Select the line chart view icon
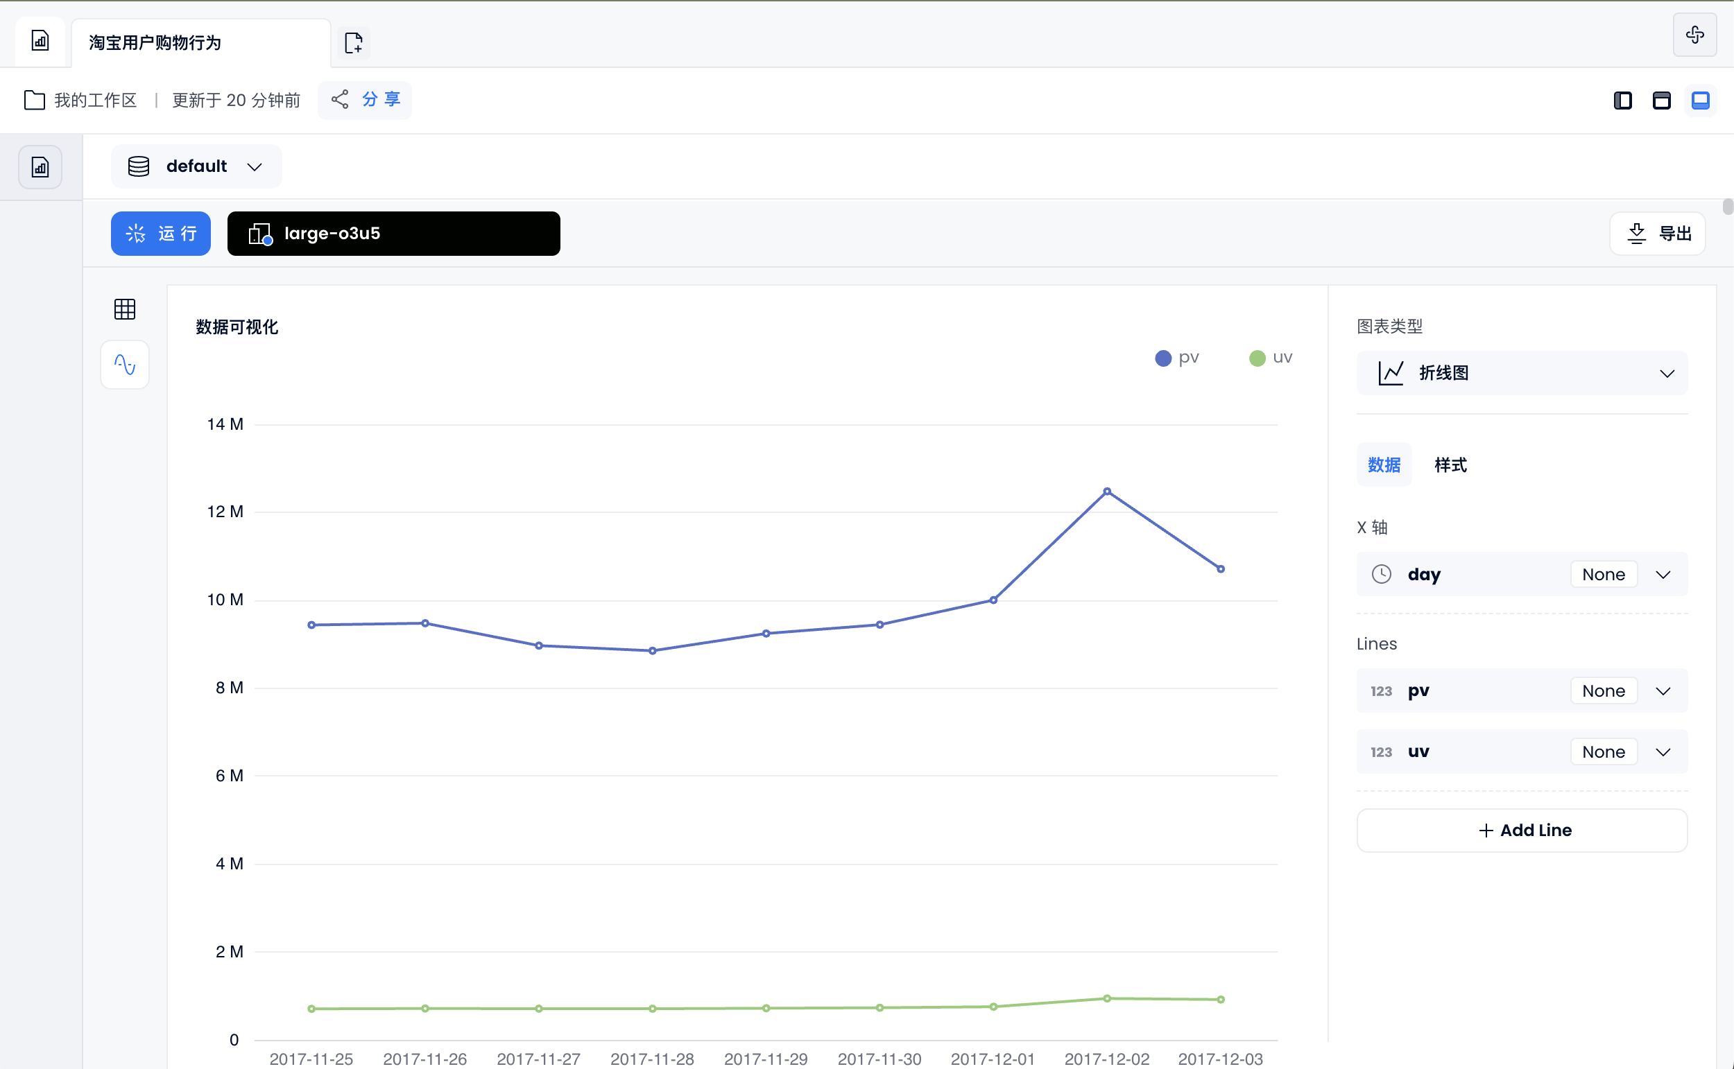The image size is (1734, 1069). (x=124, y=365)
